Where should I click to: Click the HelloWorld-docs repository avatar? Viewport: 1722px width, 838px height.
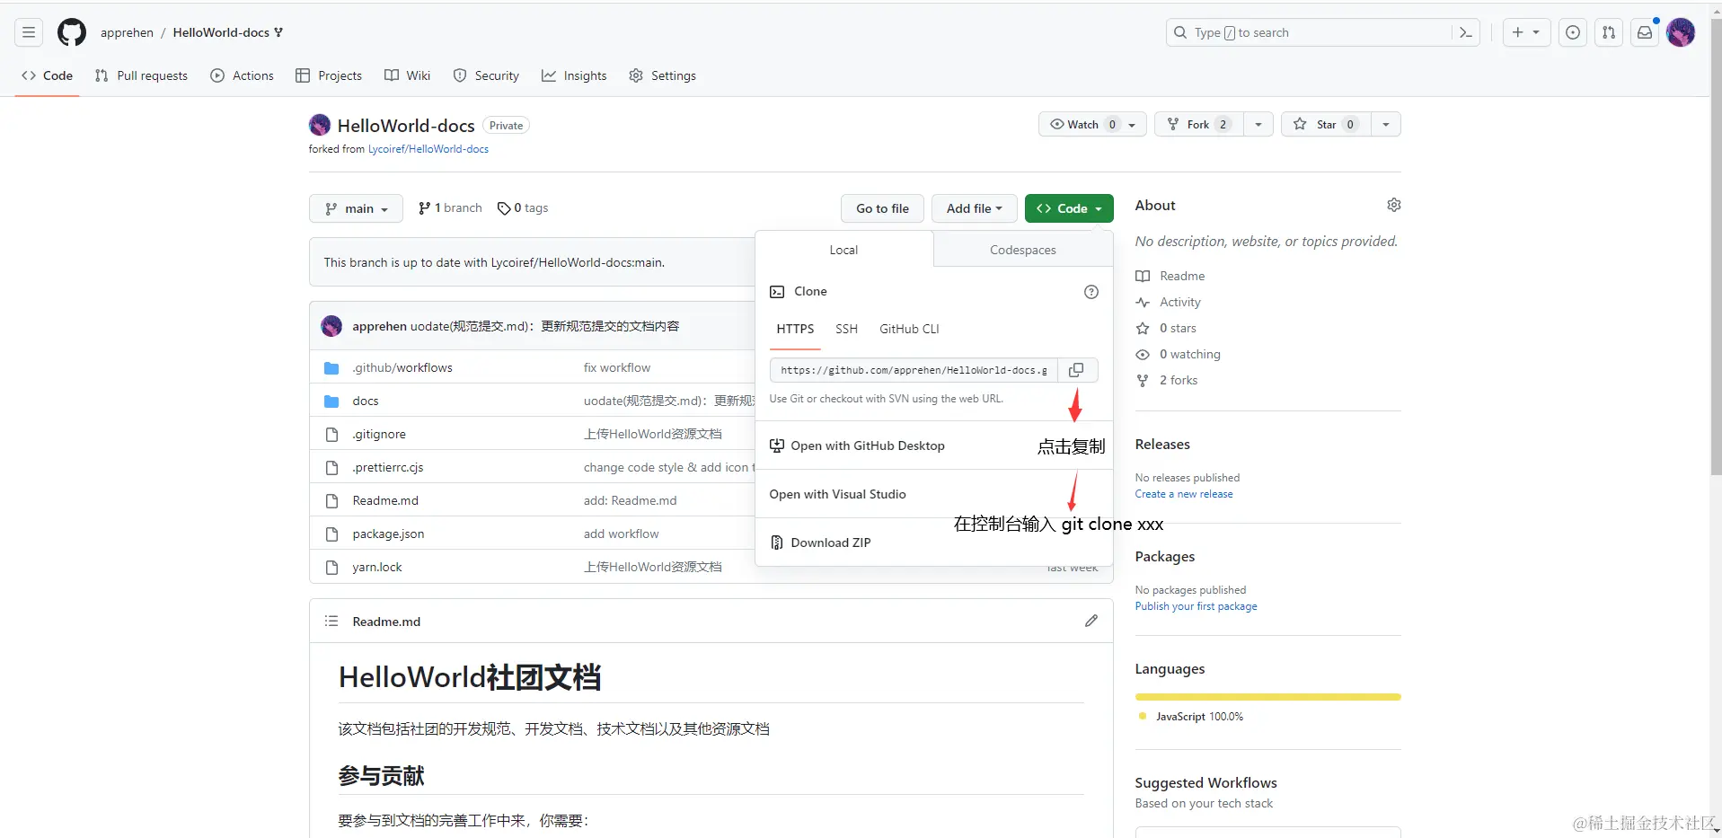320,125
